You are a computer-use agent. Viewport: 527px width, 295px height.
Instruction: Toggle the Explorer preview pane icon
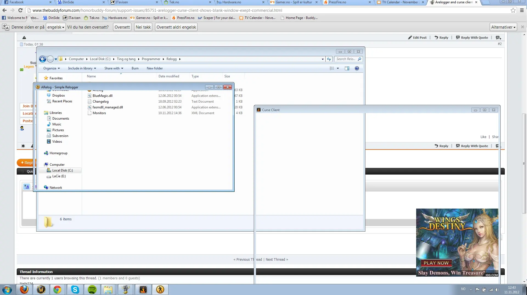(347, 68)
